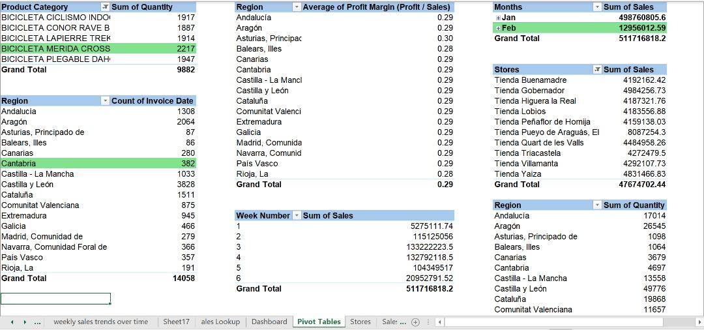Select the Pivot Tables sheet tab
Screen dimensions: 704x330
319,322
